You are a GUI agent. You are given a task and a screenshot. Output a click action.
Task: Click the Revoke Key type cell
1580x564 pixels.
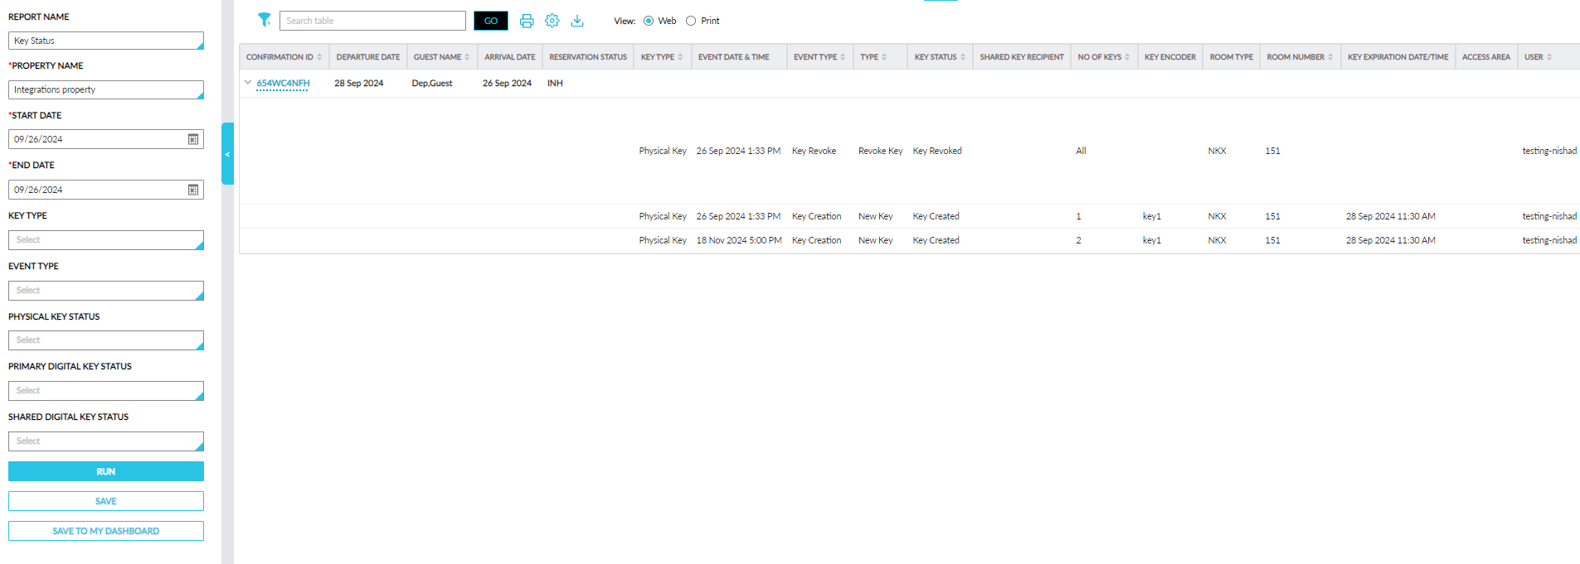coord(880,151)
